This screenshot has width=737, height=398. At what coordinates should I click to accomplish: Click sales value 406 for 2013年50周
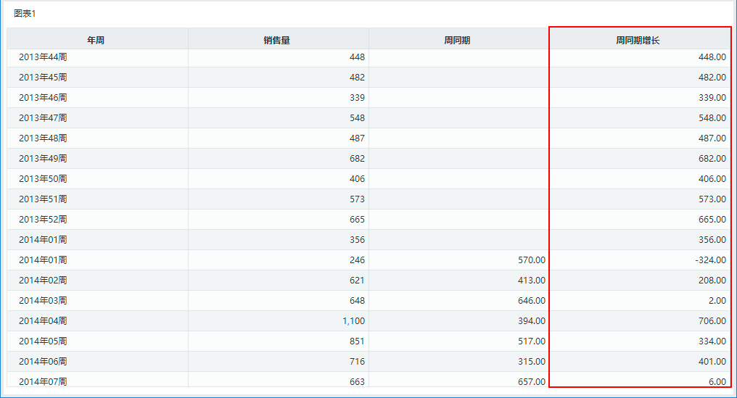tap(357, 178)
